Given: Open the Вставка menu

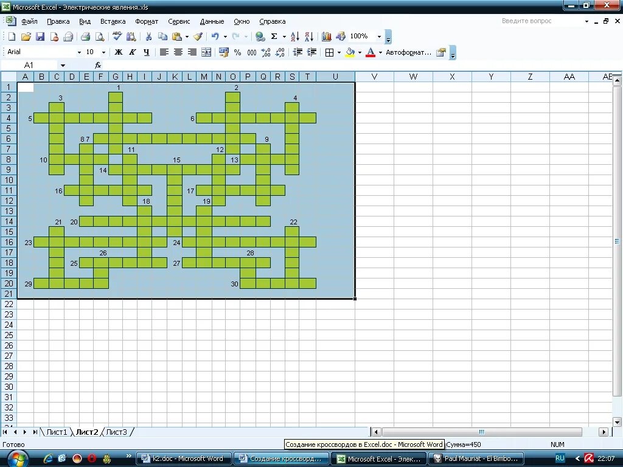Looking at the screenshot, I should click(113, 21).
